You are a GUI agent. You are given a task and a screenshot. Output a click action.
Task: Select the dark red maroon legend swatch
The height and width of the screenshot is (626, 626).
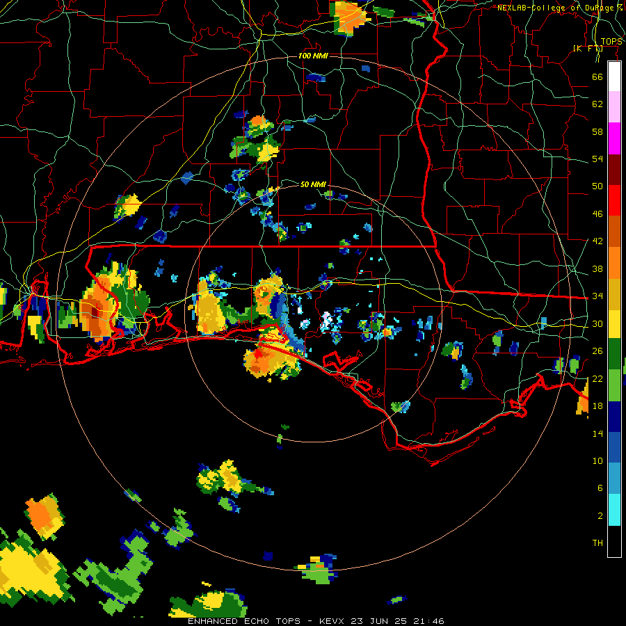click(x=614, y=170)
